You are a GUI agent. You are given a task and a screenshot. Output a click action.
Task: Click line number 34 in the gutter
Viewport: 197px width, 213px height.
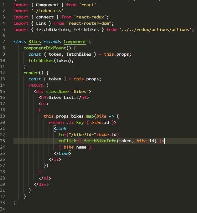3,209
